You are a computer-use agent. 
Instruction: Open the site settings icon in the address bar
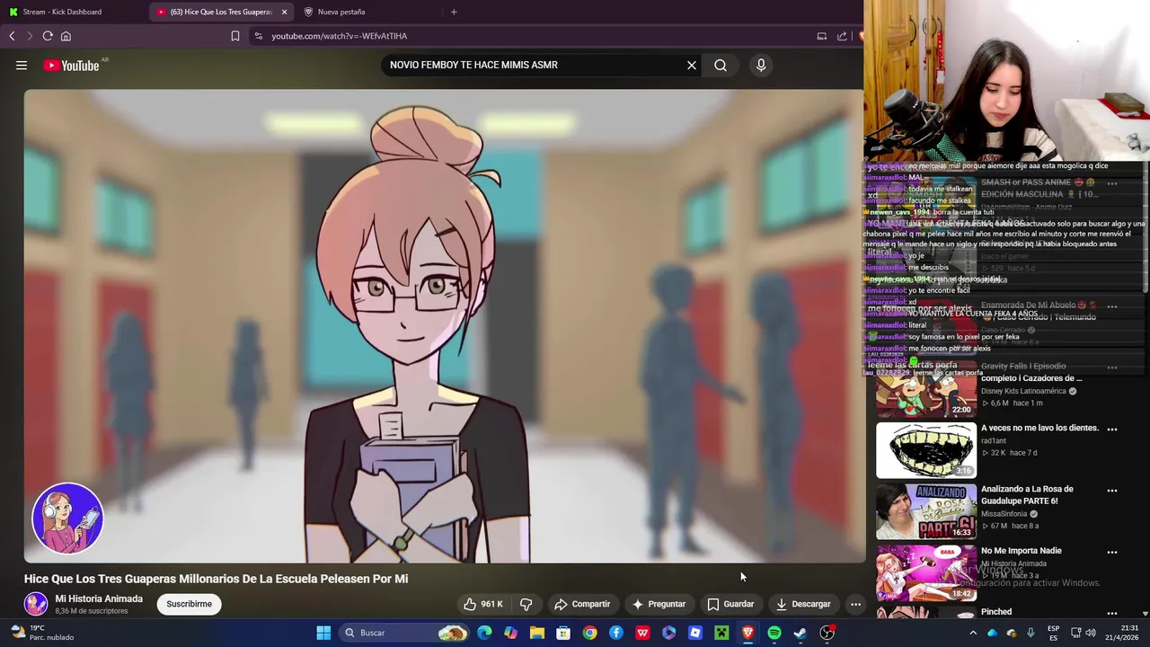click(259, 36)
